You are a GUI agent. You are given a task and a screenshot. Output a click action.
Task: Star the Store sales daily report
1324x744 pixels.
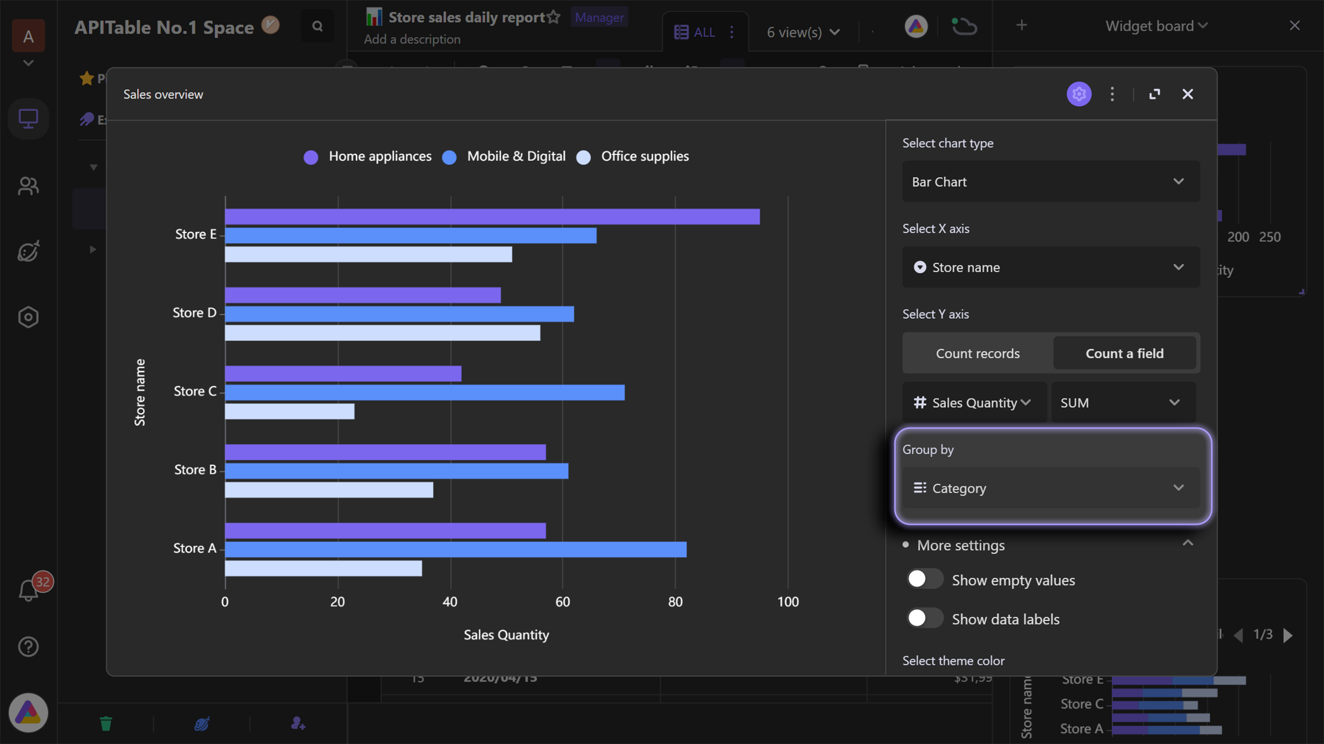[x=553, y=17]
